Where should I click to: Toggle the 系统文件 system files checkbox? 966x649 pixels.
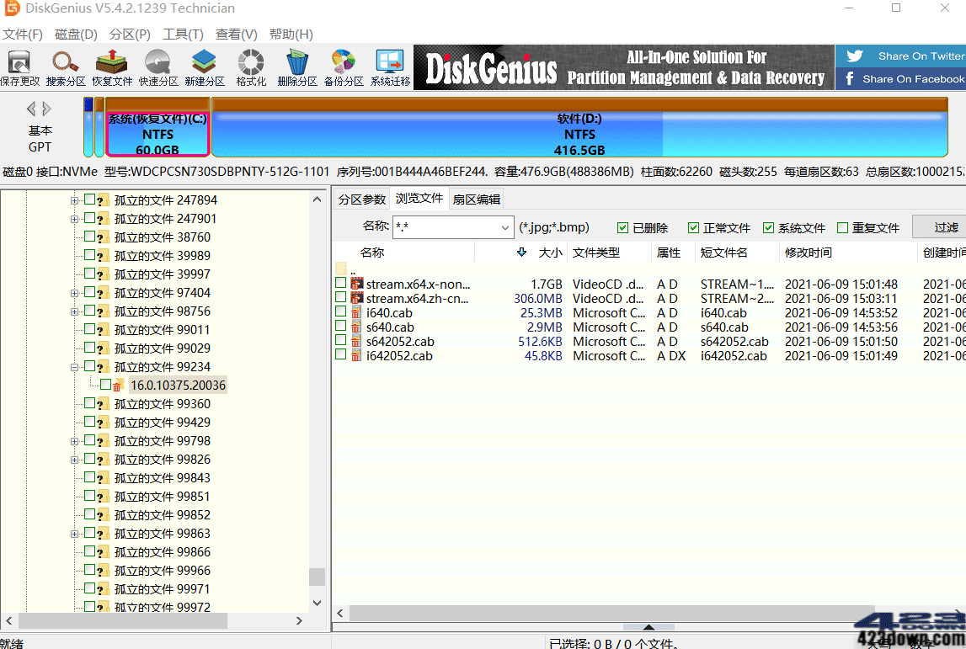(x=768, y=228)
